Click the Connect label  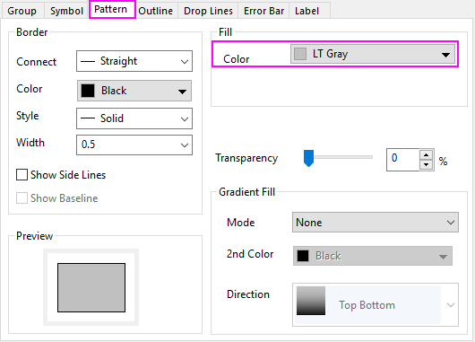(37, 62)
